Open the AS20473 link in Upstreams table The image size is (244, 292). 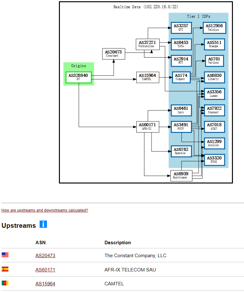45,256
